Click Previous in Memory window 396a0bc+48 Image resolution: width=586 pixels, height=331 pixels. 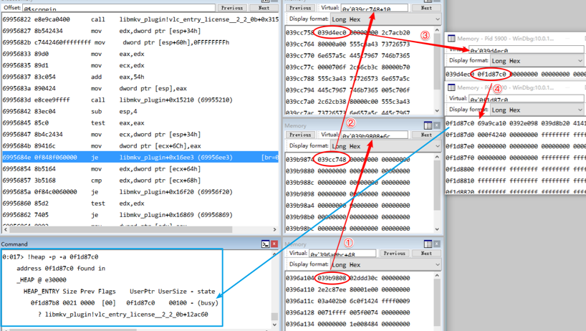coord(394,254)
